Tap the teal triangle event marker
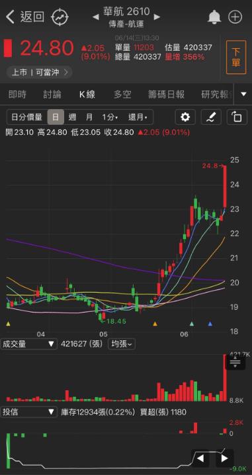This screenshot has width=252, height=475. click(192, 324)
